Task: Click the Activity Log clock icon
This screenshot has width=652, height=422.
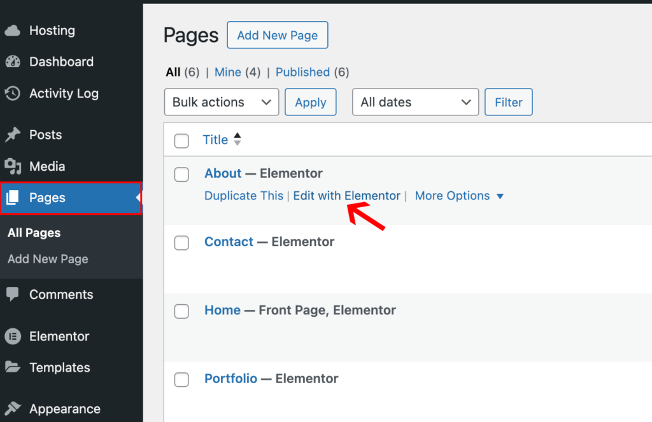Action: (x=13, y=93)
